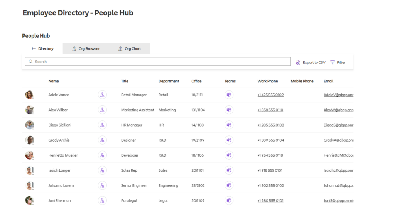Open org chart icon for Henrietta Mueller
The height and width of the screenshot is (210, 395).
pos(102,155)
